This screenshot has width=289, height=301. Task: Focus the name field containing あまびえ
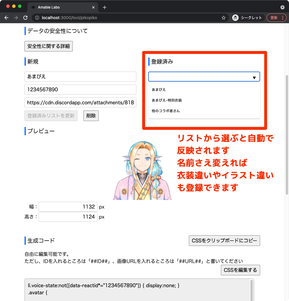pos(80,77)
